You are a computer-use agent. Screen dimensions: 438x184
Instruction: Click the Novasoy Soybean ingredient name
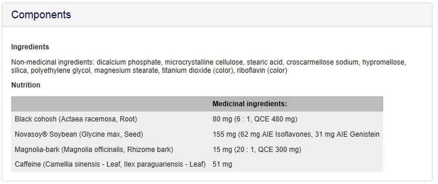click(79, 134)
